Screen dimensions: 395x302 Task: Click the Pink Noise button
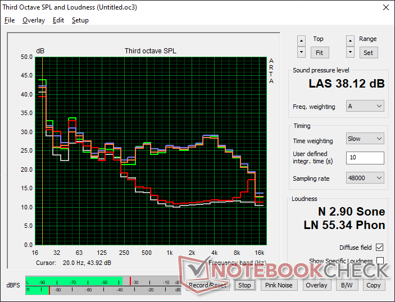tap(279, 285)
